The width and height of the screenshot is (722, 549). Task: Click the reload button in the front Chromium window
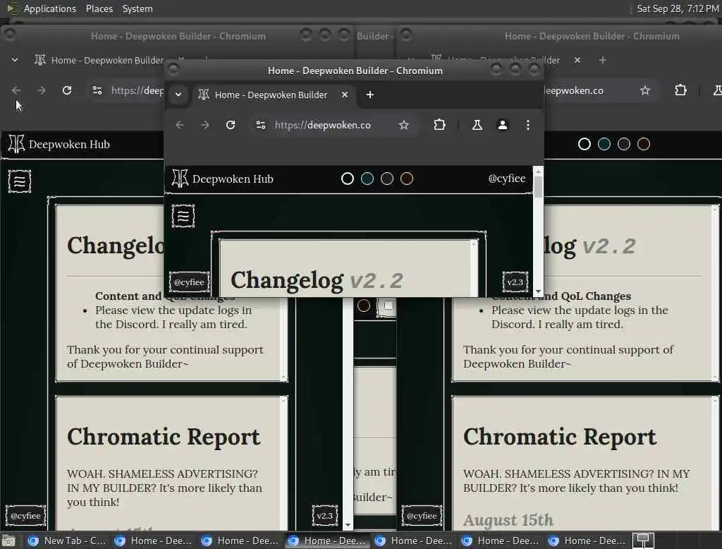[231, 125]
